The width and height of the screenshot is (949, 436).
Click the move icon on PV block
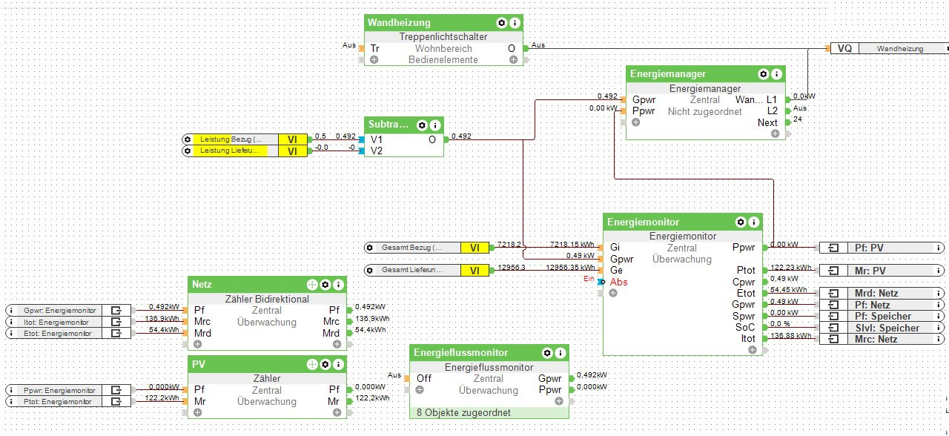click(312, 364)
